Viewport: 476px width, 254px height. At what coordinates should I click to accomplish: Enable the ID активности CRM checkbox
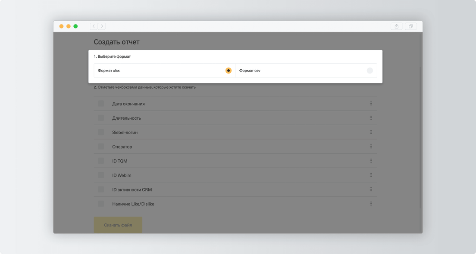[x=101, y=189]
